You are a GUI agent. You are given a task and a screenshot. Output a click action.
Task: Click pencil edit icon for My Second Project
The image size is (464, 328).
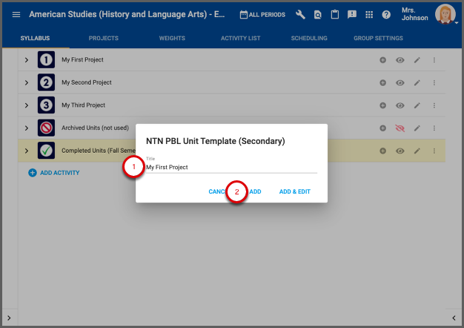click(417, 82)
